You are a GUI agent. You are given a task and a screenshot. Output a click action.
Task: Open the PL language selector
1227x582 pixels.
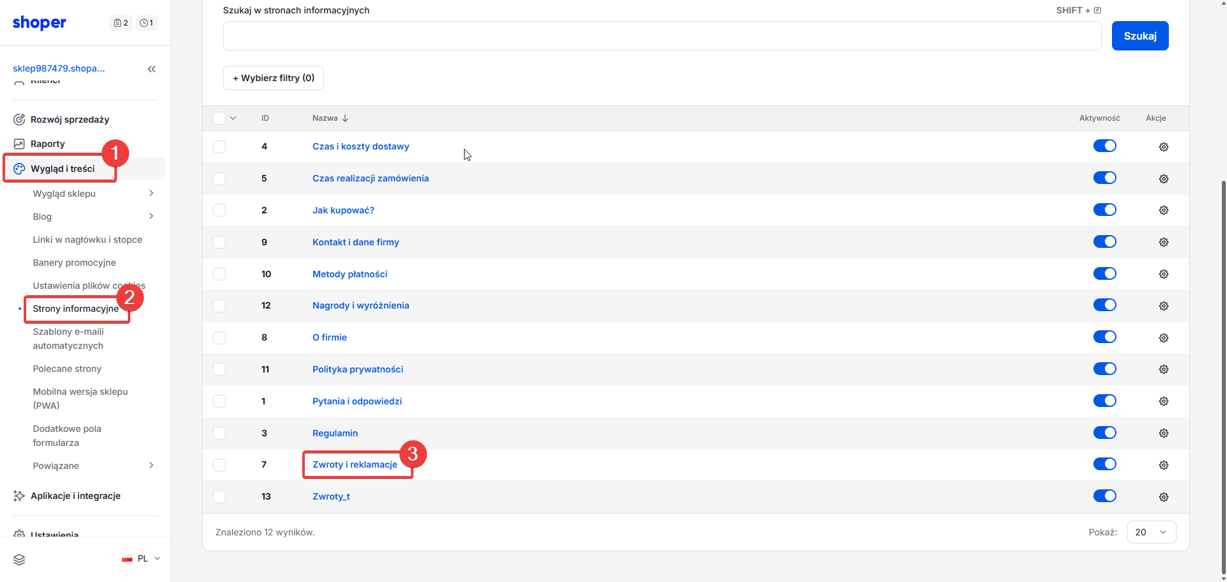(141, 558)
